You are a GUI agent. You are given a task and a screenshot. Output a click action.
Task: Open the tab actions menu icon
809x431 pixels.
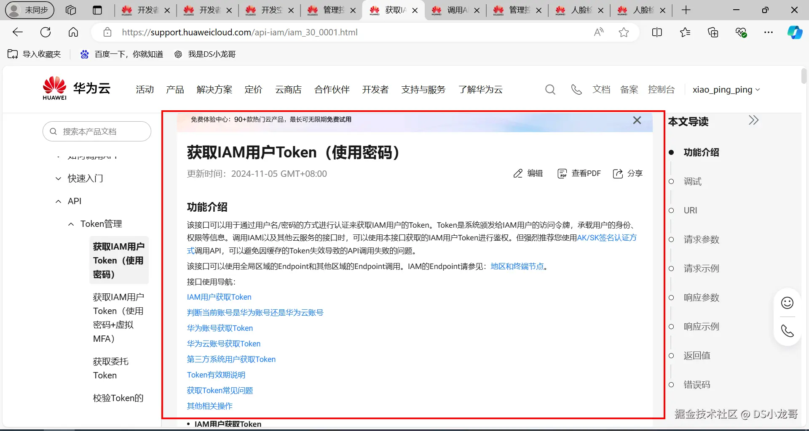[x=97, y=10]
